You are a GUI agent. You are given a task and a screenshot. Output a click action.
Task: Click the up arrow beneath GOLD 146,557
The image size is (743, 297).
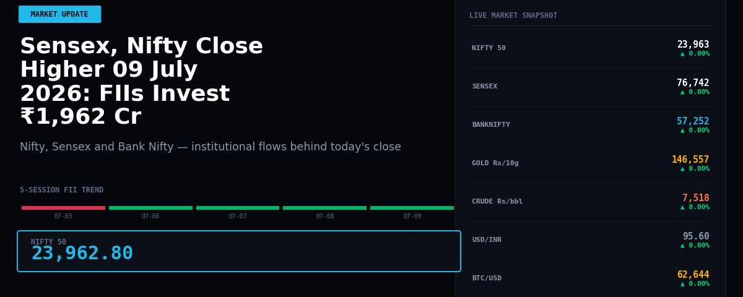(683, 169)
